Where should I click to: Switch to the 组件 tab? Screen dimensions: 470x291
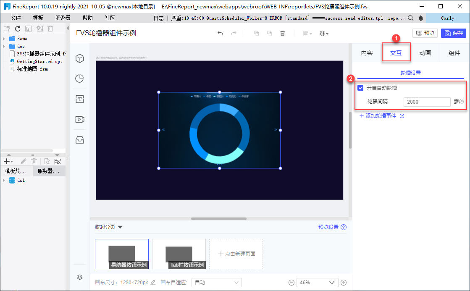[454, 53]
